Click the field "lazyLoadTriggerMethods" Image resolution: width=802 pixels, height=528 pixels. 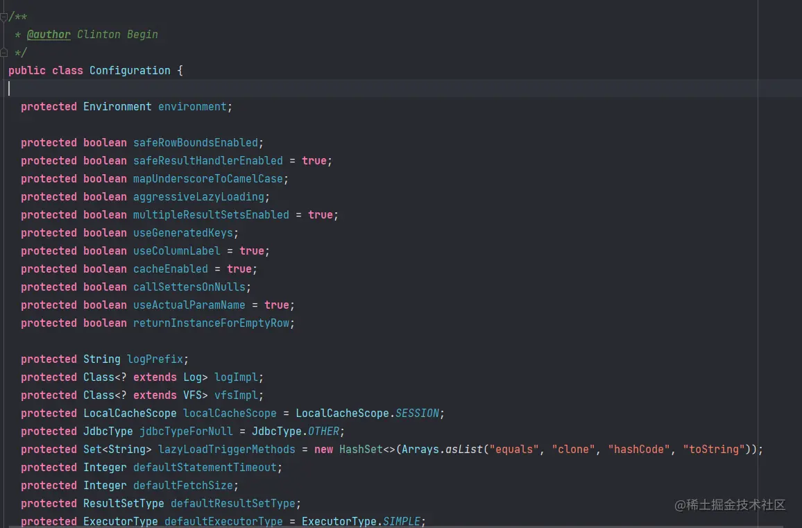coord(227,449)
